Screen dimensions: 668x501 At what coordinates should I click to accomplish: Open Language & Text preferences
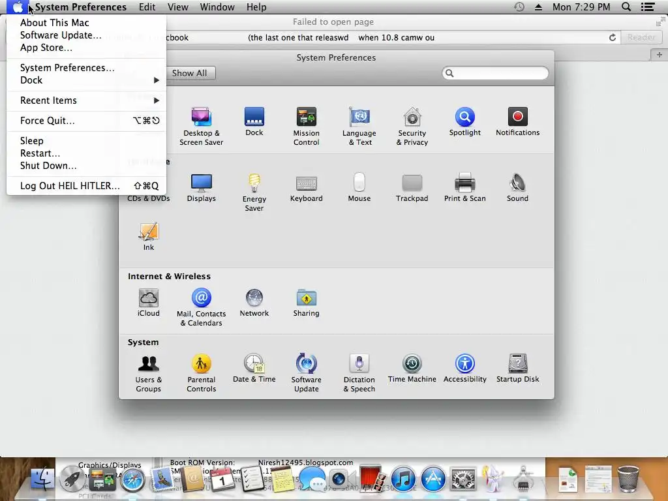pos(359,126)
